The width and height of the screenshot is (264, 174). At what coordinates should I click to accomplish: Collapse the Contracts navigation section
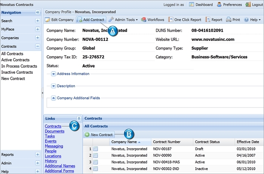38,46
